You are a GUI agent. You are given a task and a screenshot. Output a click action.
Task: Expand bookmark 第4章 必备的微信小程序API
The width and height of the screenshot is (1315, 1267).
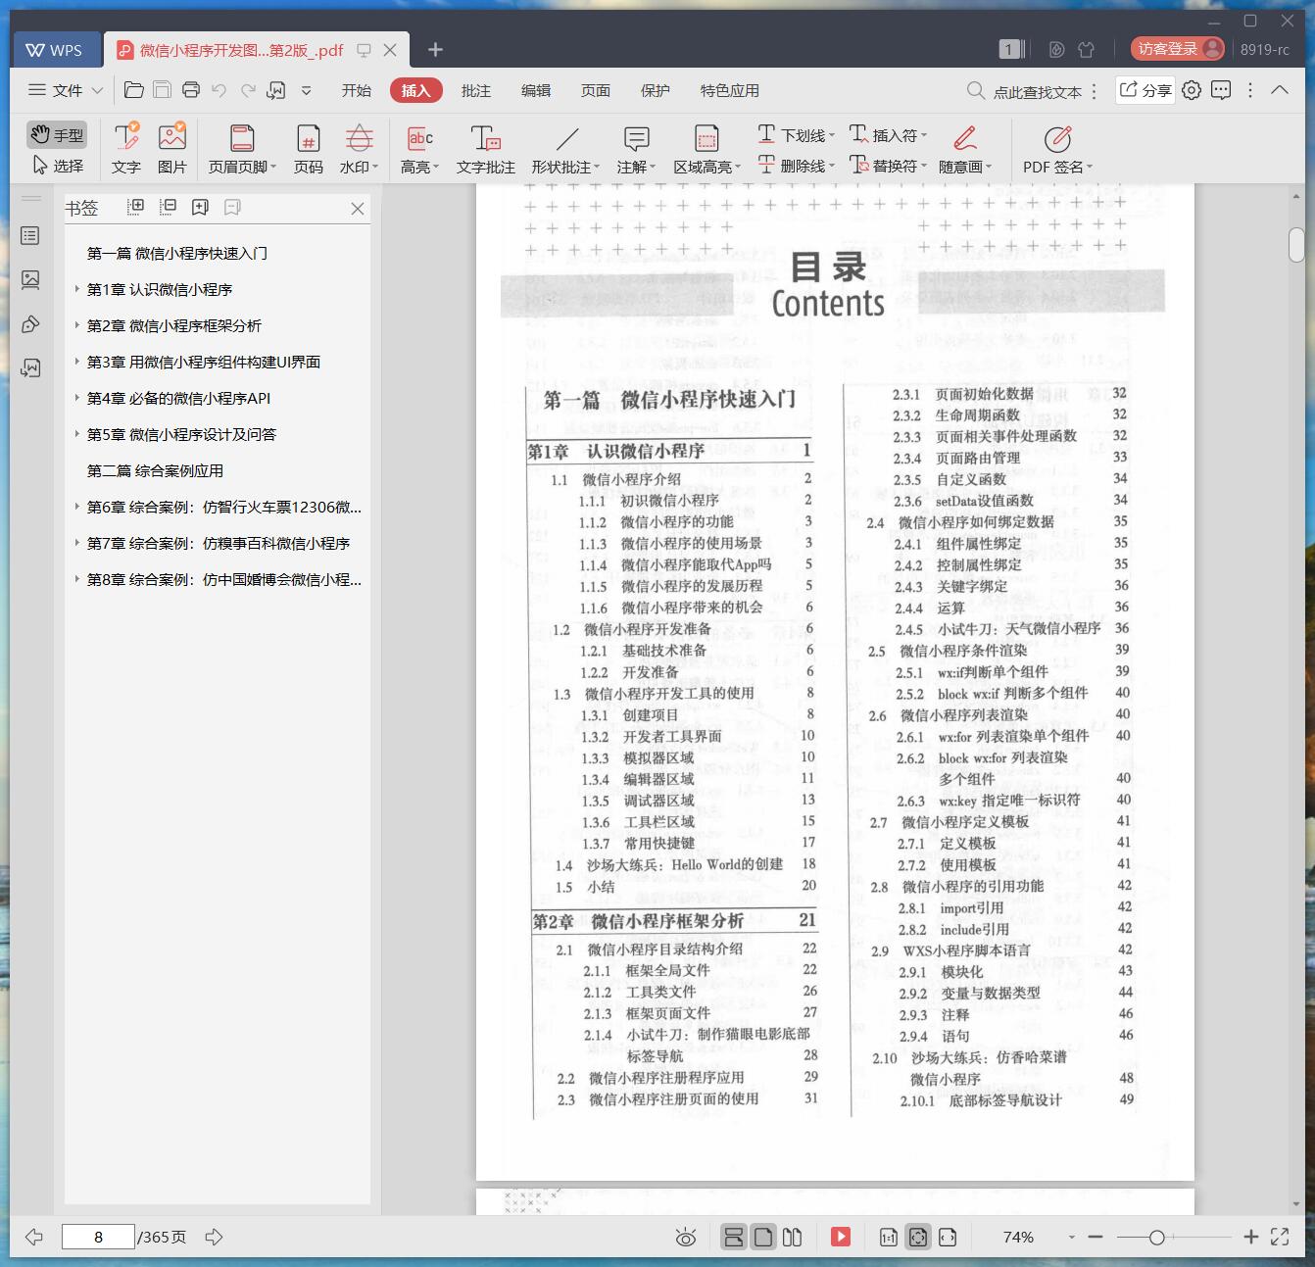click(x=77, y=398)
